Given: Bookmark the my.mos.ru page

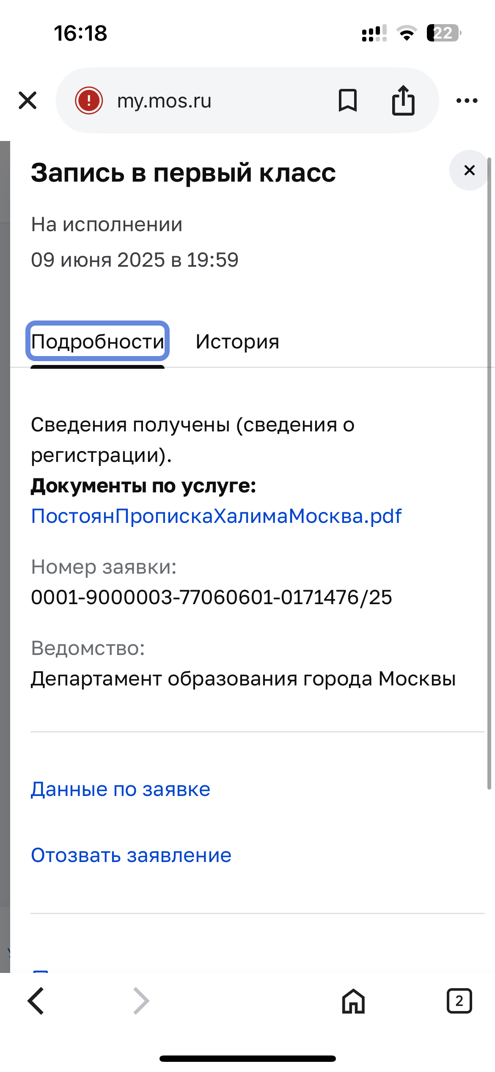Looking at the screenshot, I should pyautogui.click(x=348, y=100).
